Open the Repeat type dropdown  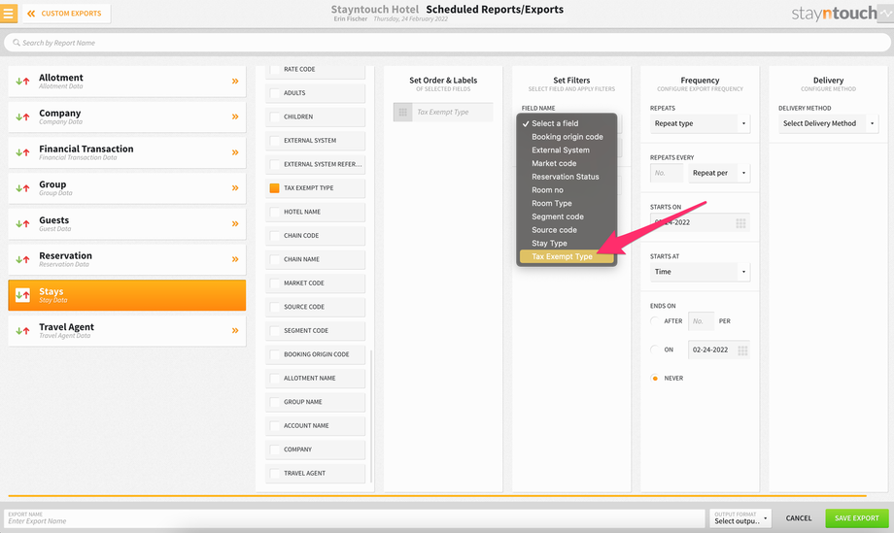(701, 123)
